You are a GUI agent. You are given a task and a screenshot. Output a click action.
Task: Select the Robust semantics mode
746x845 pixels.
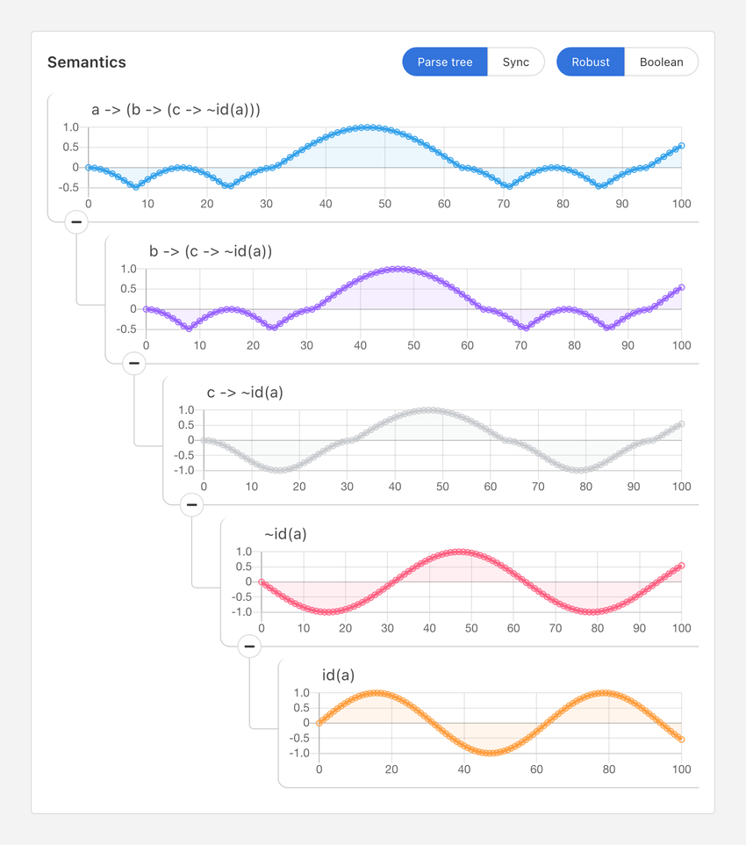click(x=590, y=61)
